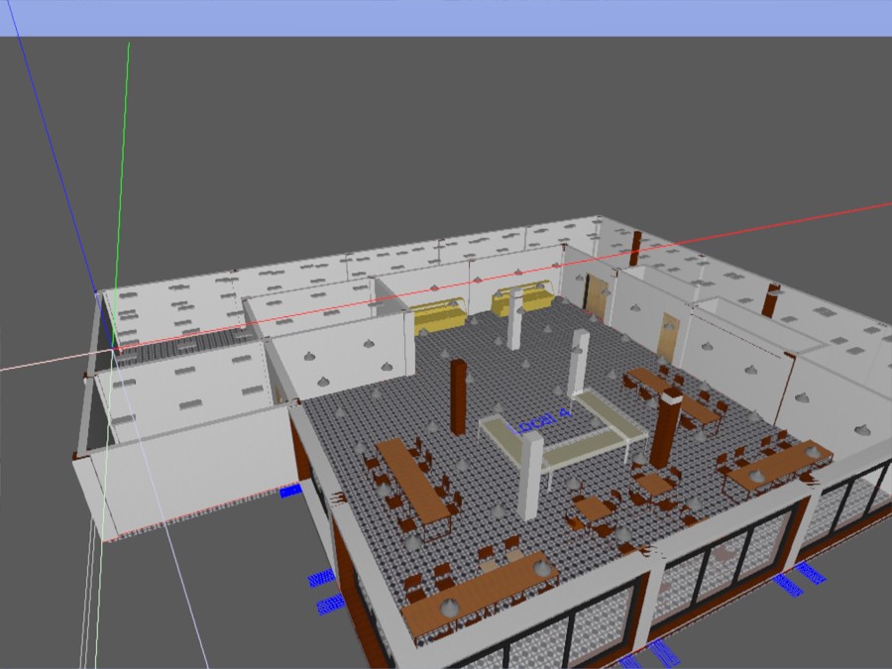Pick the white column in front of the U-shaped counter

[530, 476]
